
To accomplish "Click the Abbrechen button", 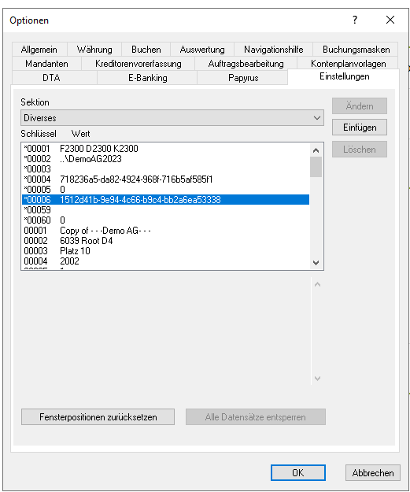I will tap(373, 472).
